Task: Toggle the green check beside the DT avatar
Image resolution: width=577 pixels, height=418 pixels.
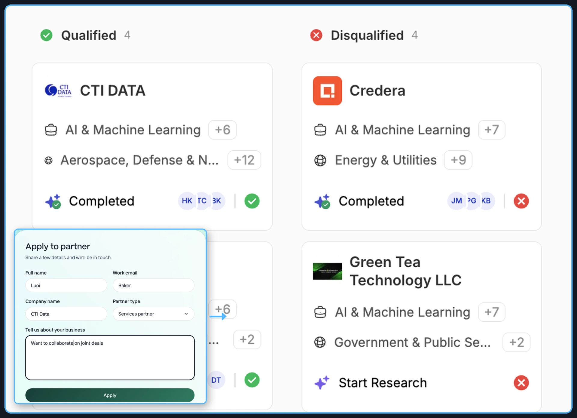Action: [252, 380]
